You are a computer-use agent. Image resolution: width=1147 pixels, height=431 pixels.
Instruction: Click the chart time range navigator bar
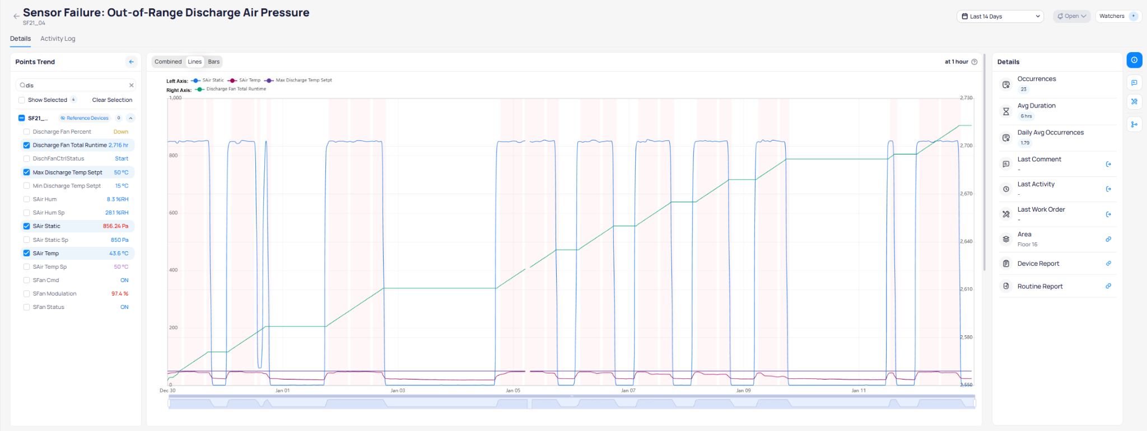[x=571, y=403]
